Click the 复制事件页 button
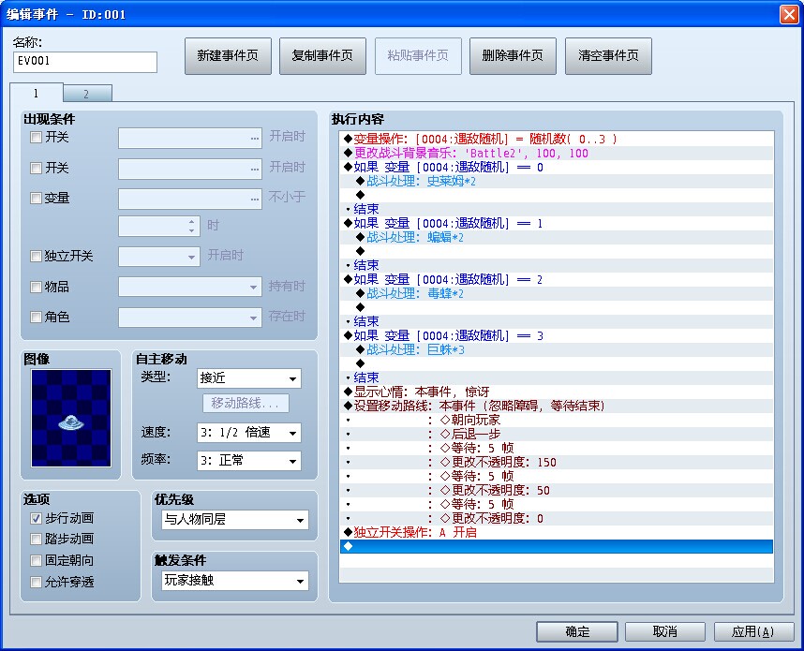The width and height of the screenshot is (804, 651). tap(322, 56)
